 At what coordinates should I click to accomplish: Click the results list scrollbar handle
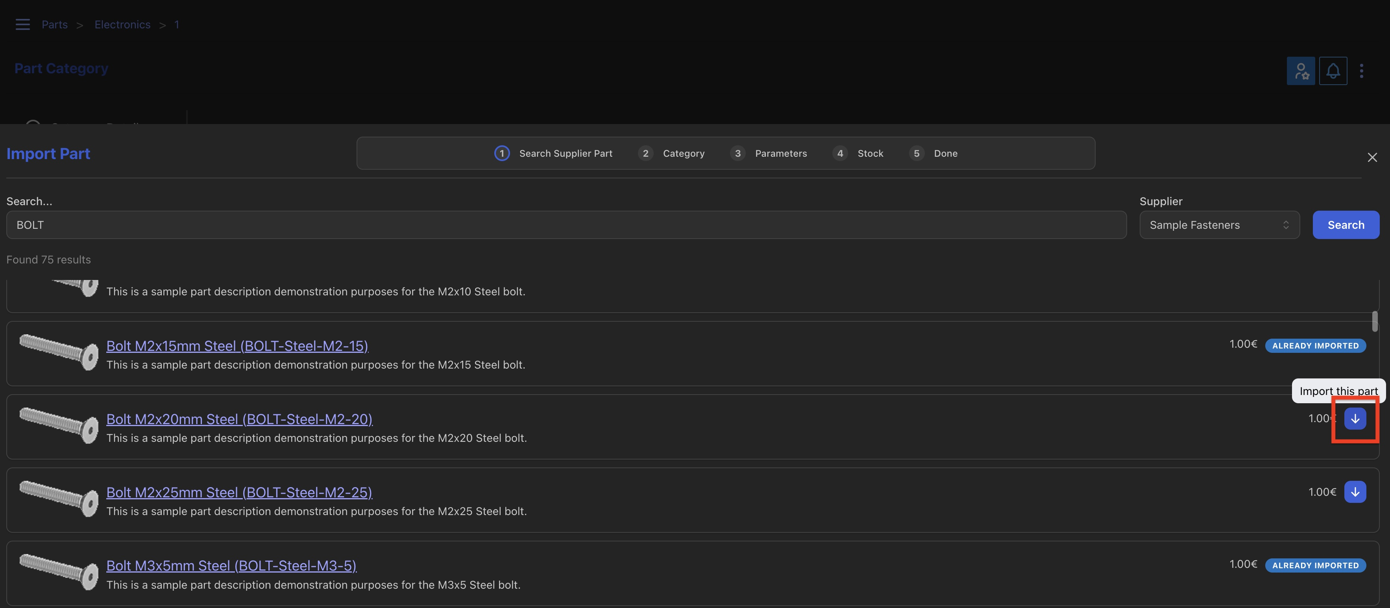[1374, 322]
